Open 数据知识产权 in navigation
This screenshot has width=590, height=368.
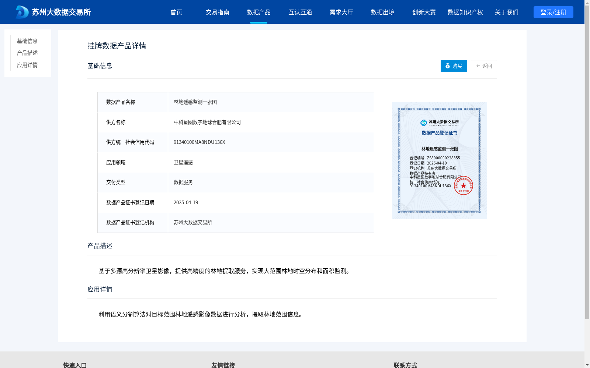[x=465, y=12]
